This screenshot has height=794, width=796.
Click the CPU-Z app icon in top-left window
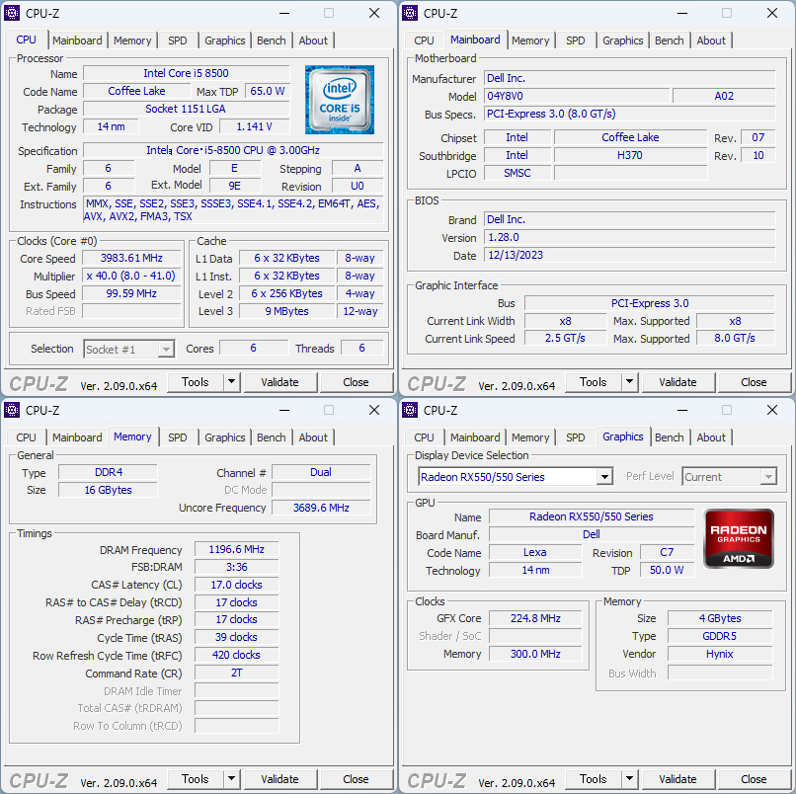point(12,13)
